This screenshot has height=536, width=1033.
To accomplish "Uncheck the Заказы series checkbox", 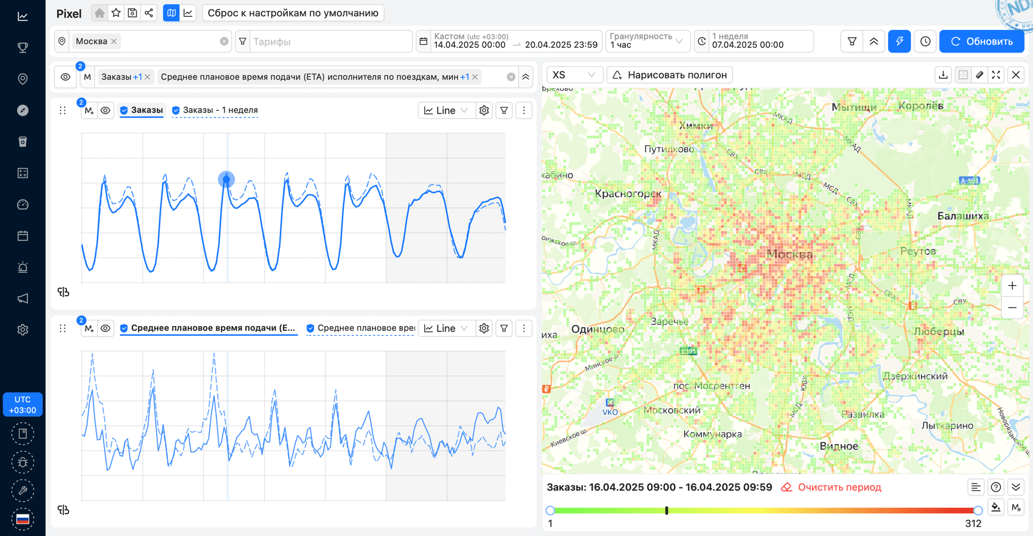I will pos(124,110).
